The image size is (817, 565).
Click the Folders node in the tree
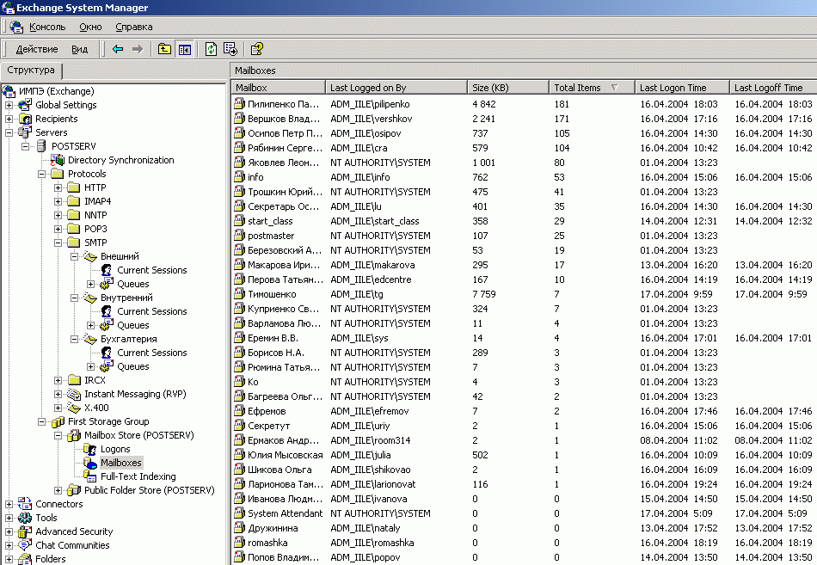[x=51, y=559]
